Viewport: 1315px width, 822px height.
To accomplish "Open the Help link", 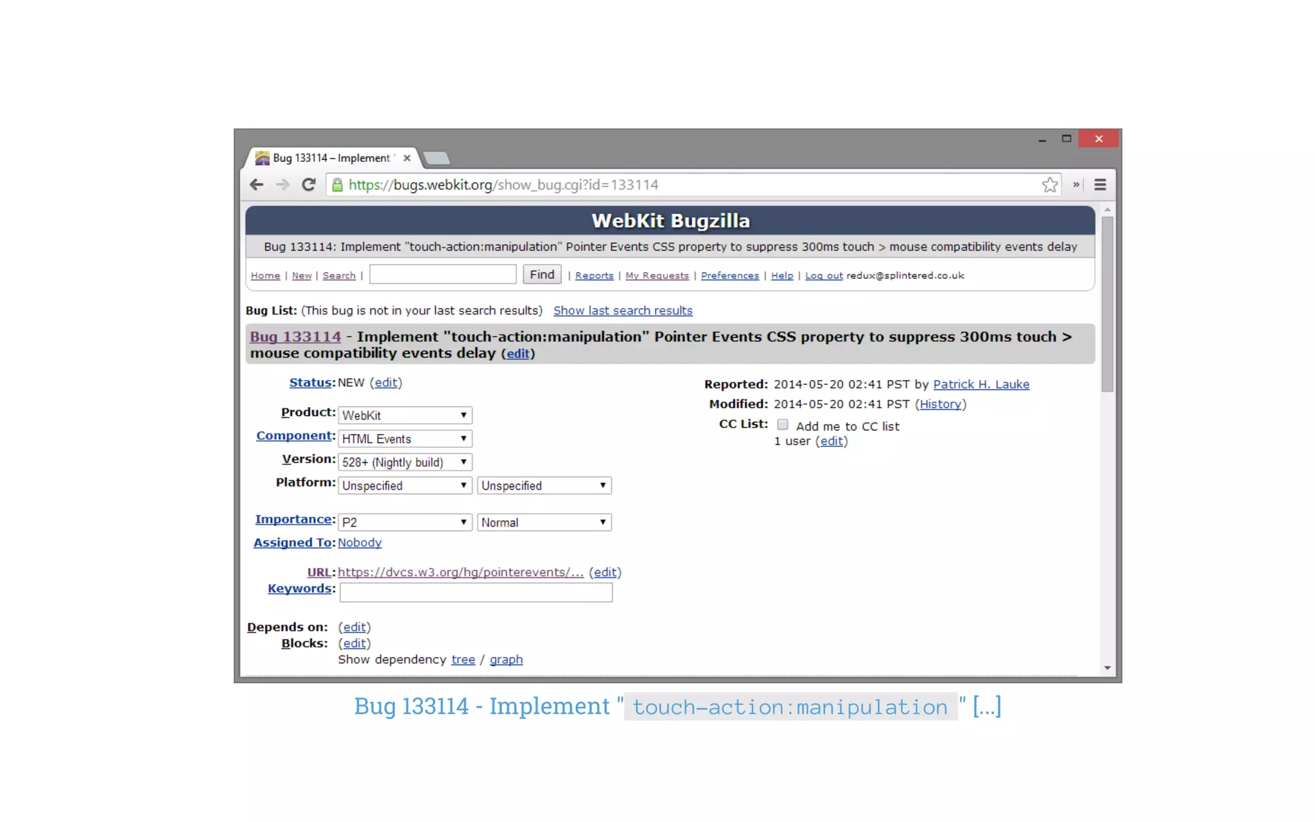I will tap(782, 275).
